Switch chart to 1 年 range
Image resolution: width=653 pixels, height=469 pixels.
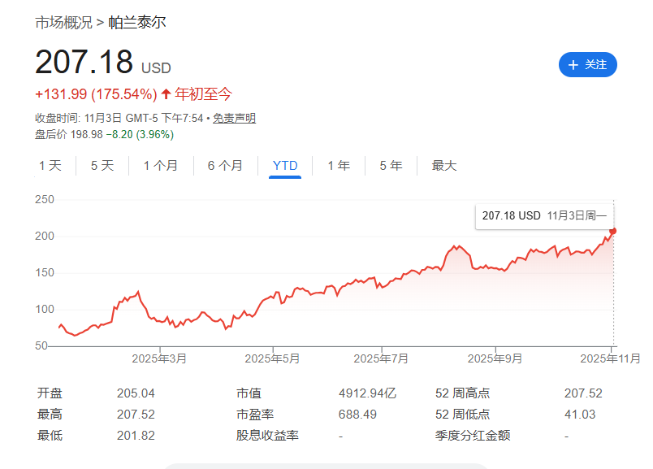[x=339, y=166]
